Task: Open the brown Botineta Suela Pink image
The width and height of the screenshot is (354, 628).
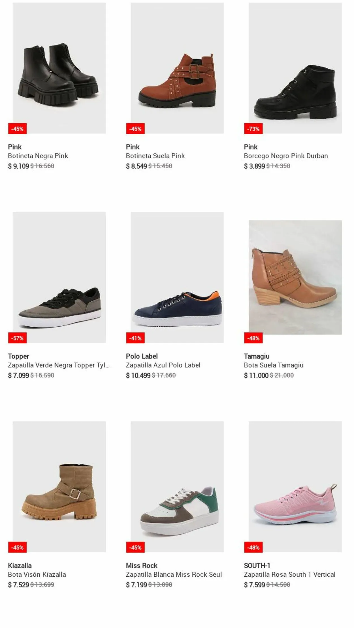Action: pyautogui.click(x=177, y=68)
